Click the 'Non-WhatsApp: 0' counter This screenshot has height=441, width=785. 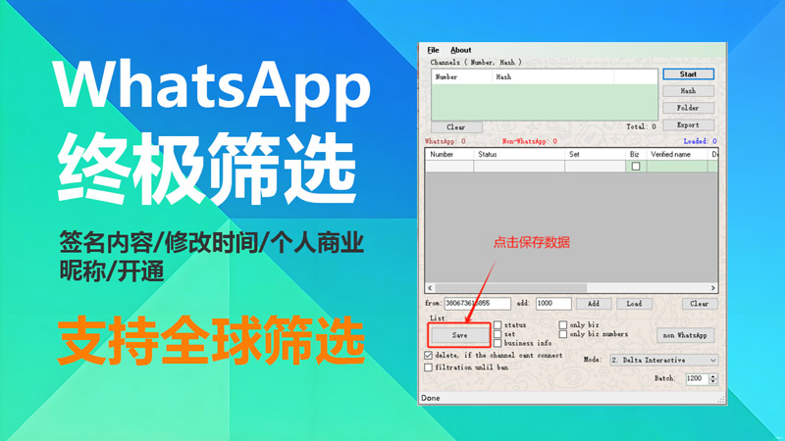tap(530, 141)
